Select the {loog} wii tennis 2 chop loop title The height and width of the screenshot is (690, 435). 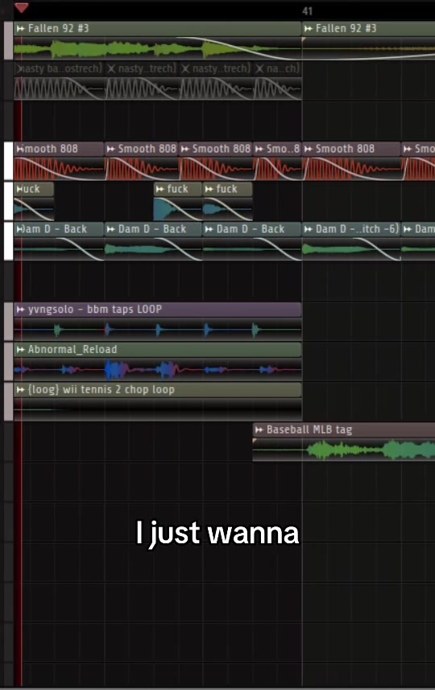101,389
